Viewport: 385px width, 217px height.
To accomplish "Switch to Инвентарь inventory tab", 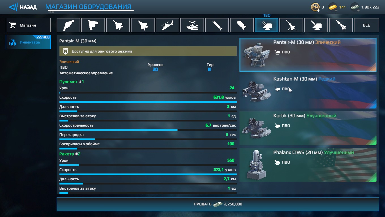I will coord(28,42).
